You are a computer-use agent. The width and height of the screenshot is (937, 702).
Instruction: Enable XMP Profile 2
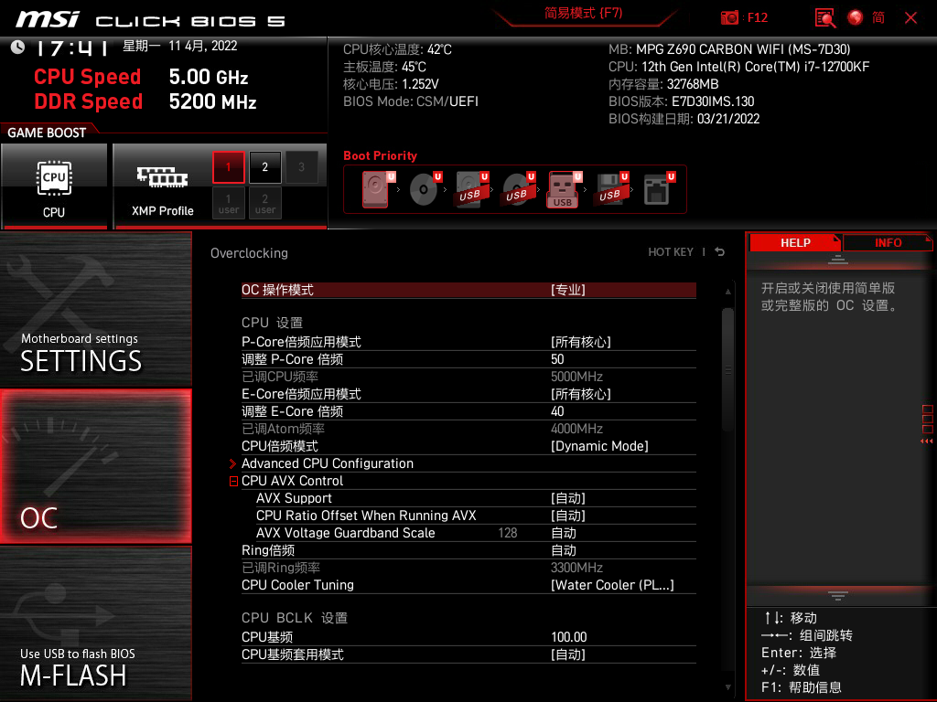pos(265,167)
